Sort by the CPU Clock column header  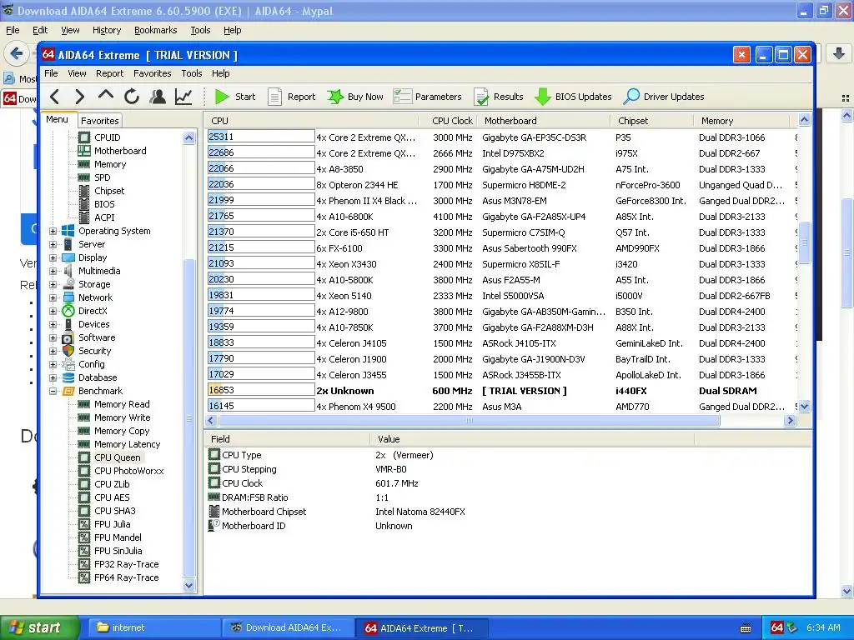pos(448,121)
